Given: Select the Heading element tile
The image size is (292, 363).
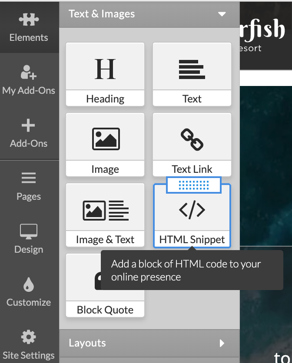Looking at the screenshot, I should tap(105, 74).
